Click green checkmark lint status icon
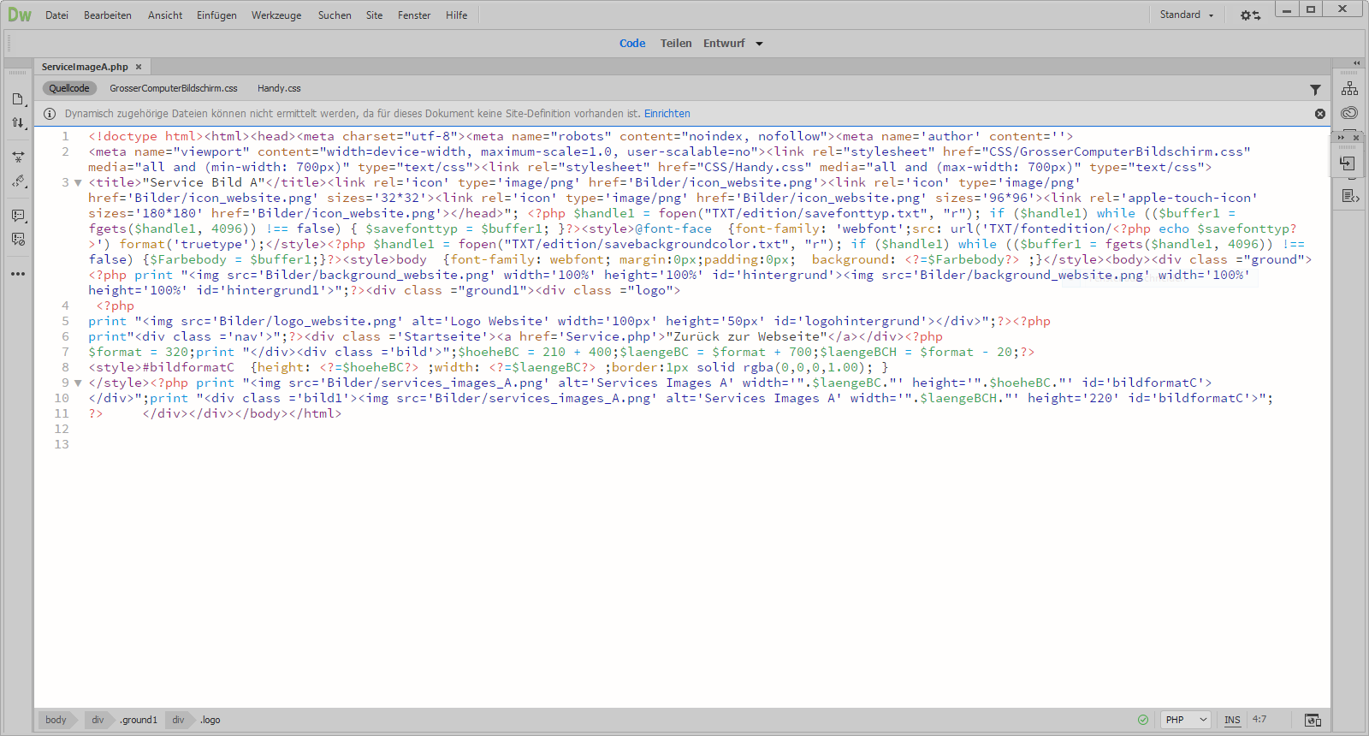This screenshot has height=736, width=1369. 1143,720
